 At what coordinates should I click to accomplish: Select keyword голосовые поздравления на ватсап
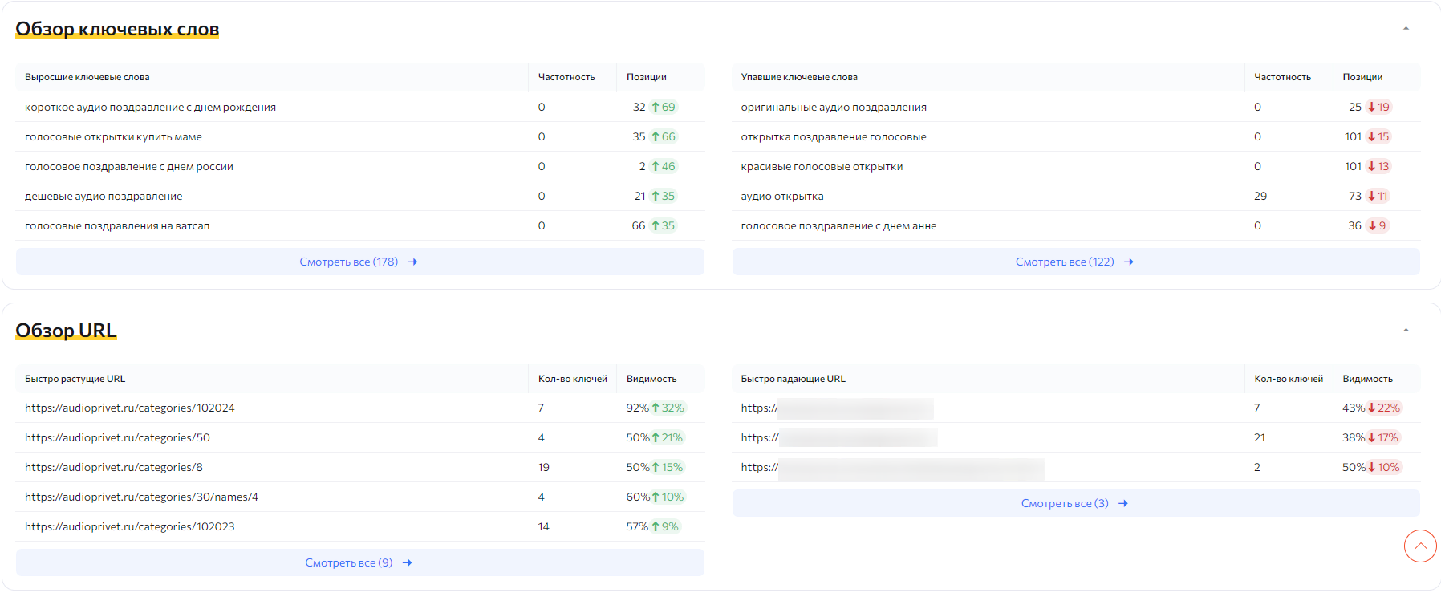pos(117,225)
